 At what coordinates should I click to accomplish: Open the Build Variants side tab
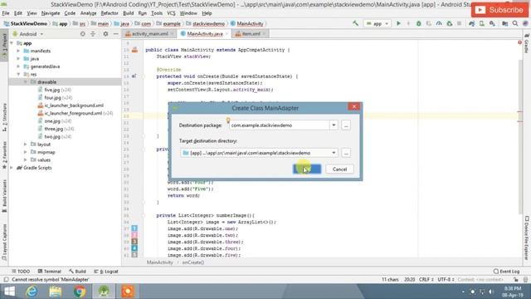(x=4, y=195)
